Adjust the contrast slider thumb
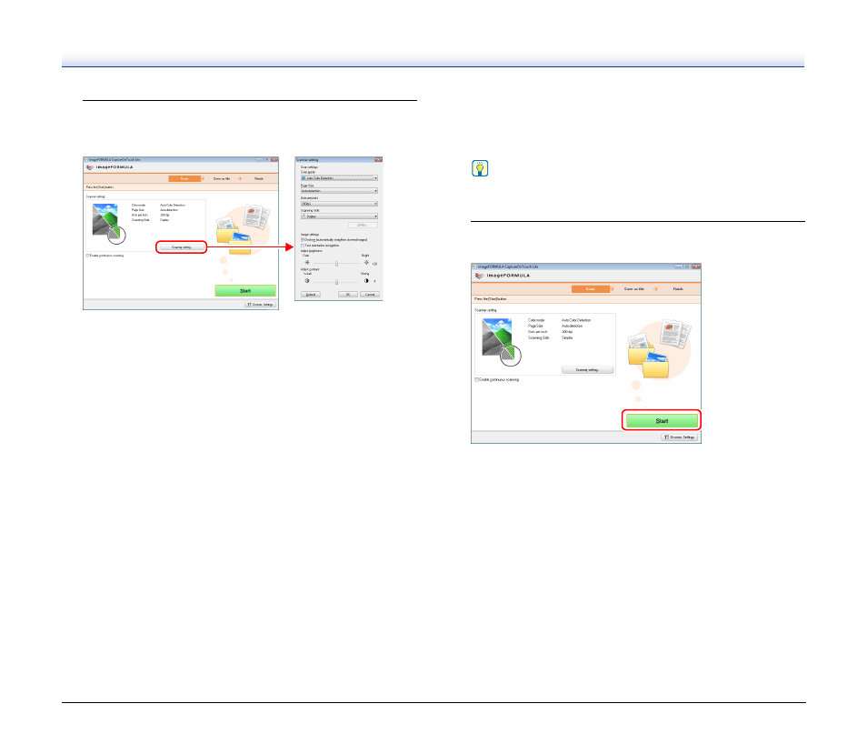867x744 pixels. coord(336,282)
